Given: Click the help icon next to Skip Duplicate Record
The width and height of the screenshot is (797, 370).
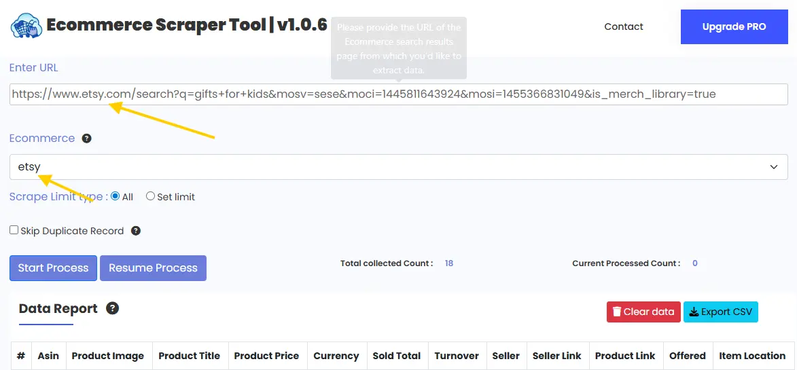Looking at the screenshot, I should pyautogui.click(x=136, y=231).
